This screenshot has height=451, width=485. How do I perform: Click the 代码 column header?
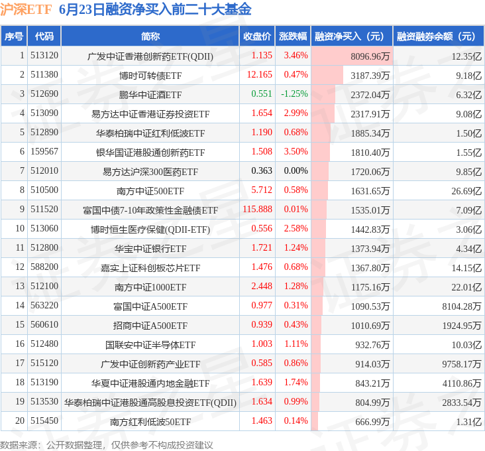click(x=44, y=36)
